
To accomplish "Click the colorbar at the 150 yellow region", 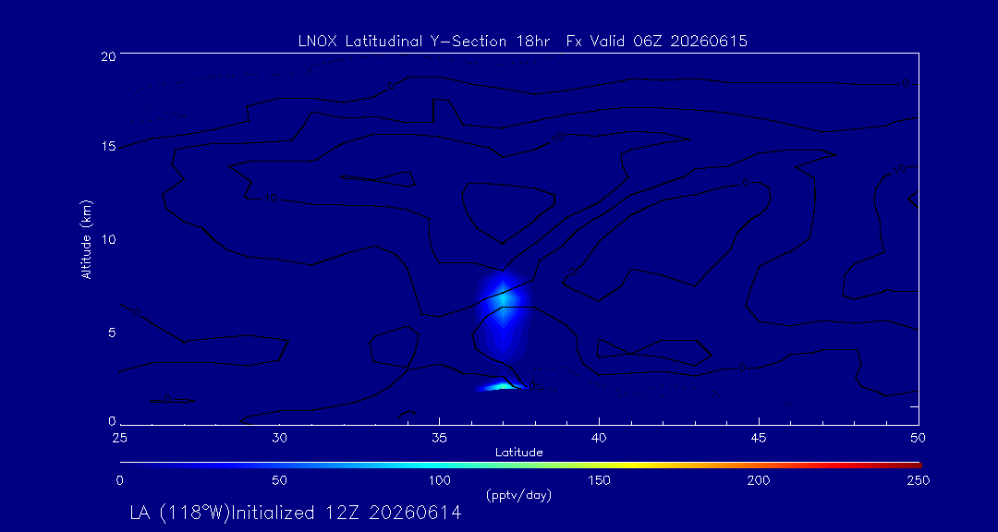I will pyautogui.click(x=600, y=465).
